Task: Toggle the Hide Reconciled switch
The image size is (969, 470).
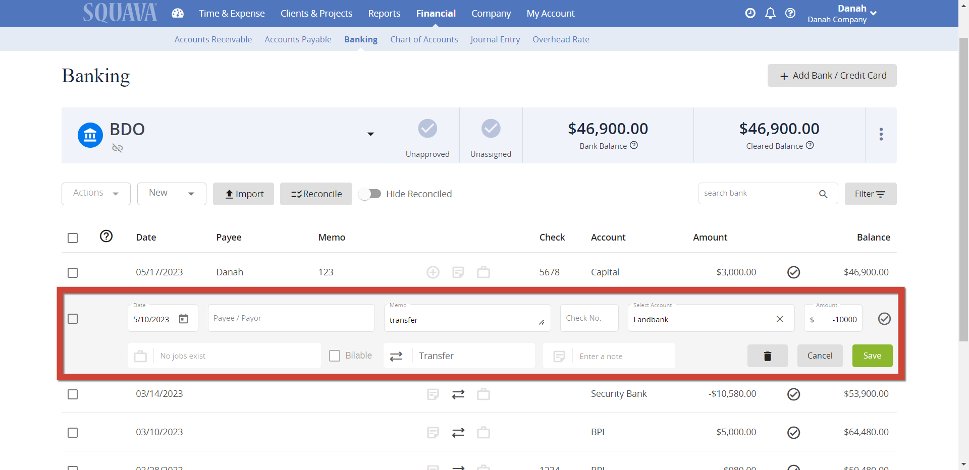Action: (370, 194)
